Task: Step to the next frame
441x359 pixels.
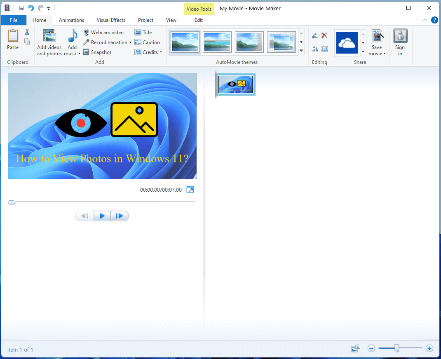Action: point(120,216)
